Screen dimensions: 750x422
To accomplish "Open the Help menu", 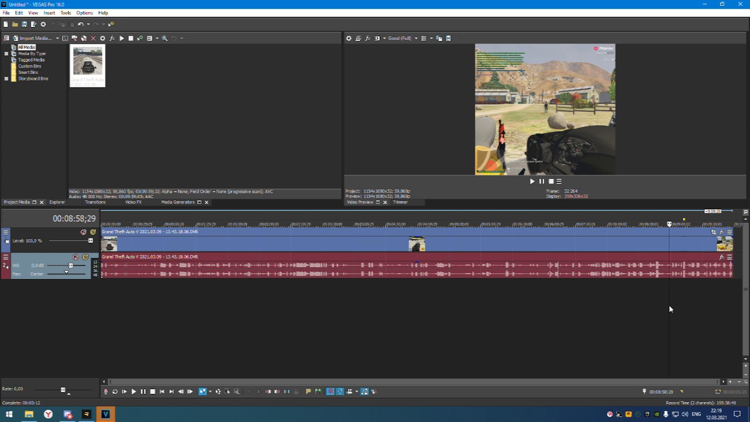I will (103, 13).
